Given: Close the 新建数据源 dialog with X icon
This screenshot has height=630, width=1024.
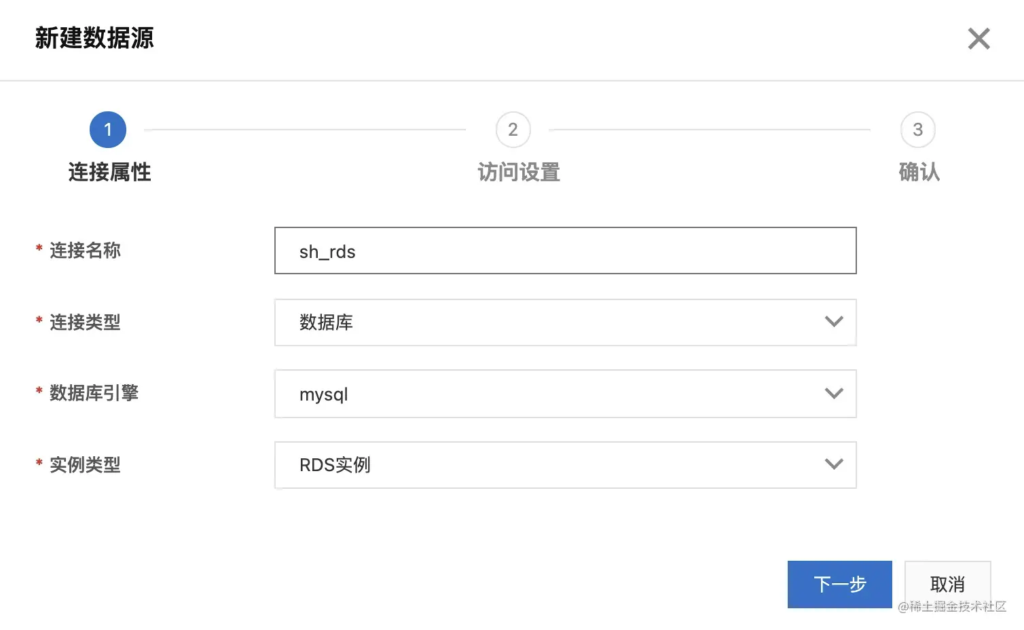Looking at the screenshot, I should [979, 39].
